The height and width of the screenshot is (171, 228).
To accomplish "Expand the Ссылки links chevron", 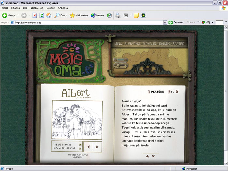I will click(198, 22).
